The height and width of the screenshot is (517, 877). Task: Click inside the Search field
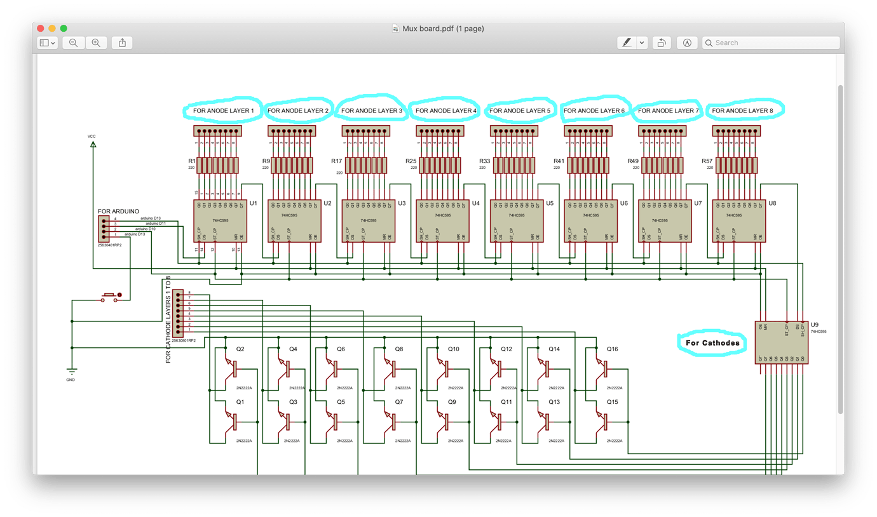(x=763, y=43)
